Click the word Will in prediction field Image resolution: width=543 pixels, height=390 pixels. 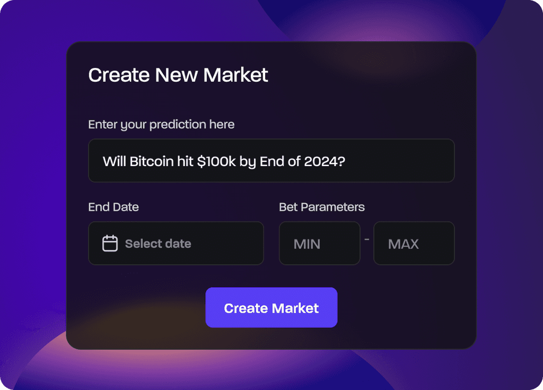coord(114,161)
